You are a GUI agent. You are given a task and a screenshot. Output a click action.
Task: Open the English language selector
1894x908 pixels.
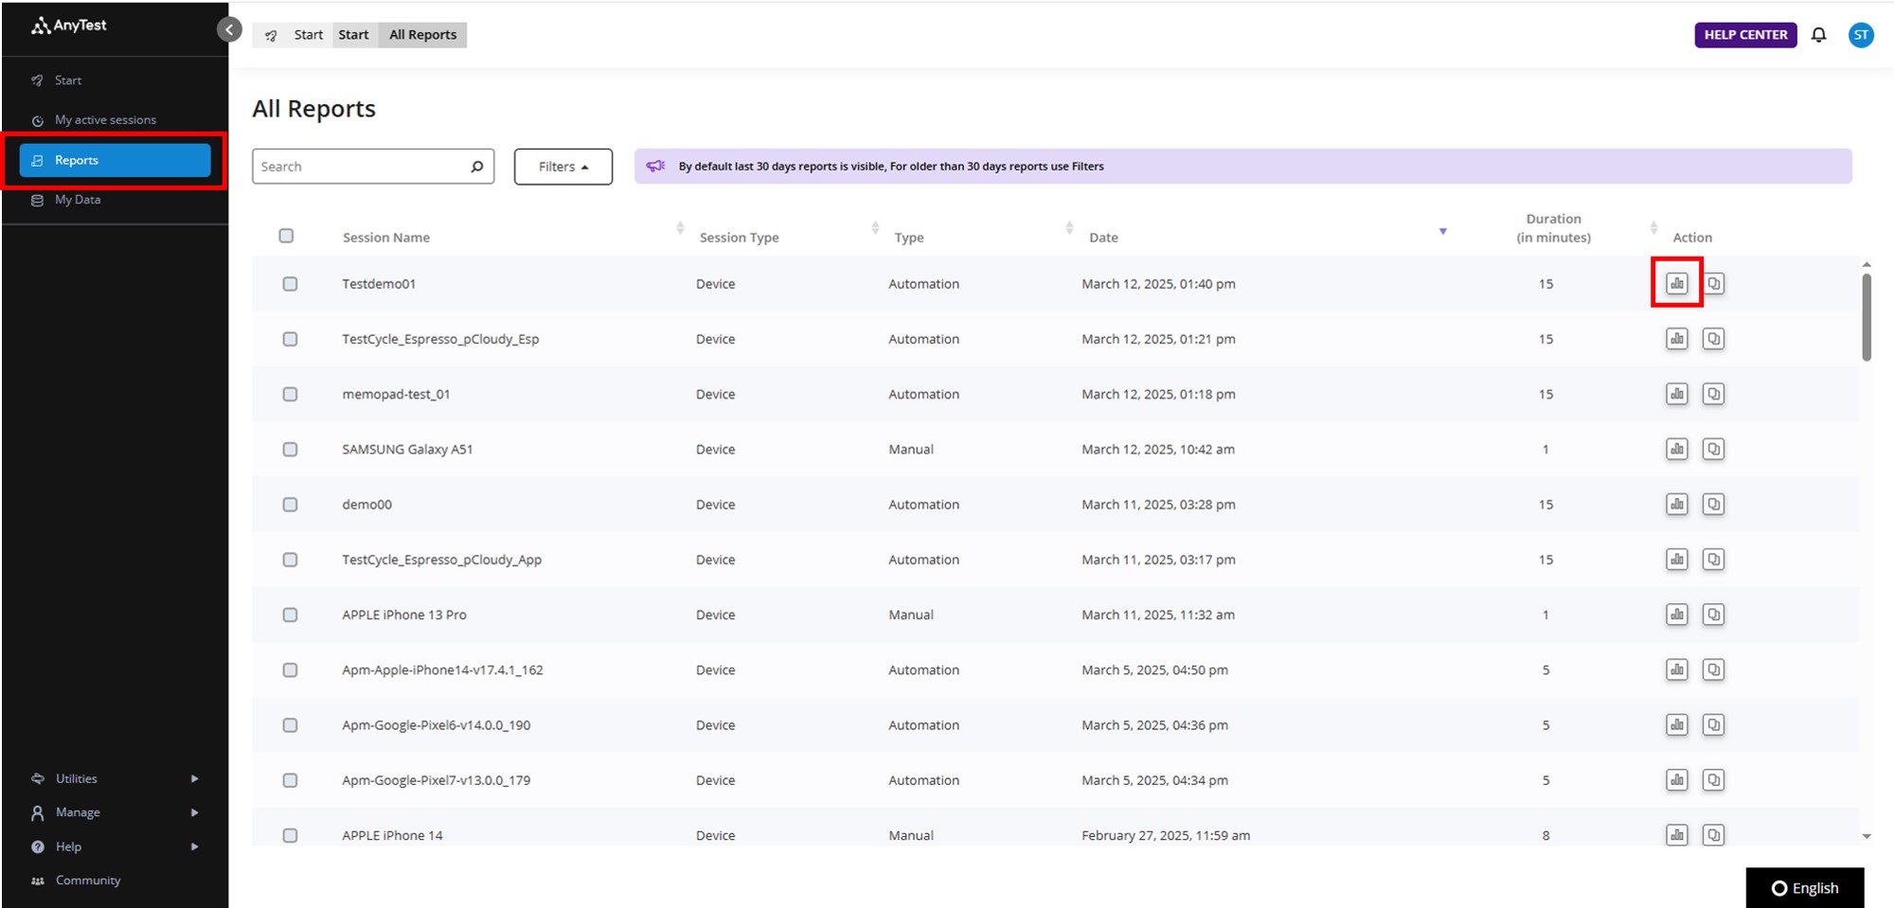[x=1805, y=888]
